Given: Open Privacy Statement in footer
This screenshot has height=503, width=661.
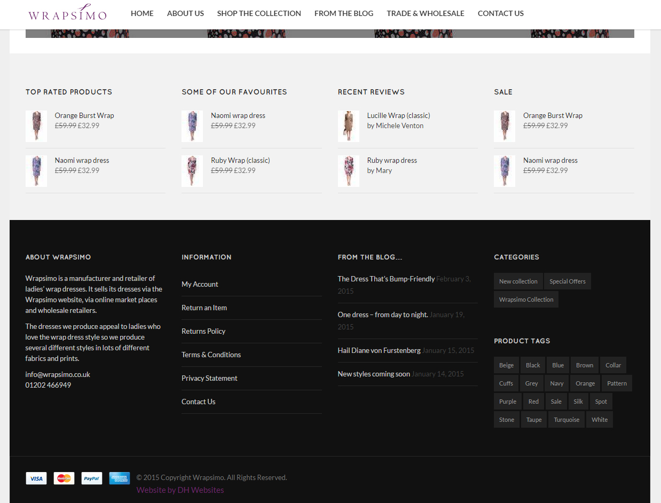Looking at the screenshot, I should [x=209, y=378].
